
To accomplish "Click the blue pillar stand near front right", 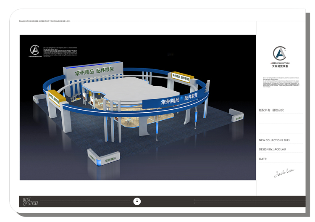I will click(x=157, y=128).
